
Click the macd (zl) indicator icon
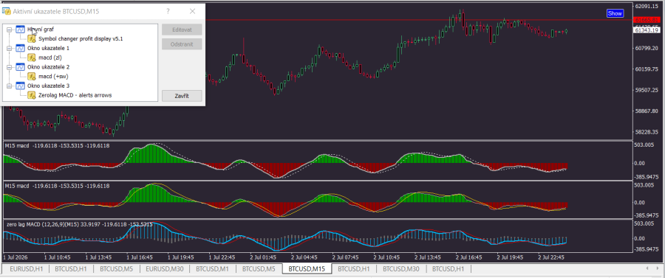pyautogui.click(x=32, y=58)
